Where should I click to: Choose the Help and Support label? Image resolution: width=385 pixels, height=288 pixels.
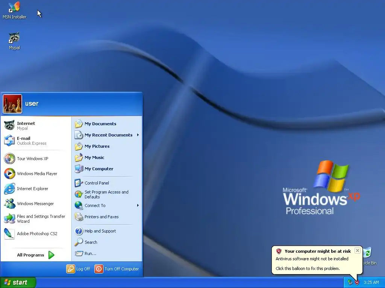(100, 231)
